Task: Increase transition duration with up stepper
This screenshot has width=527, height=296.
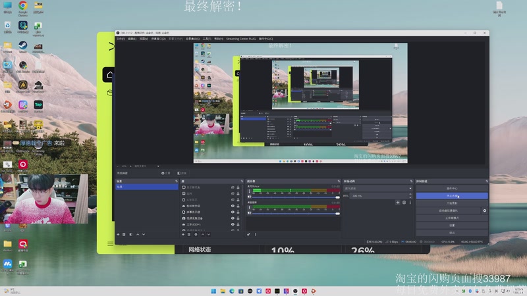Action: click(410, 194)
